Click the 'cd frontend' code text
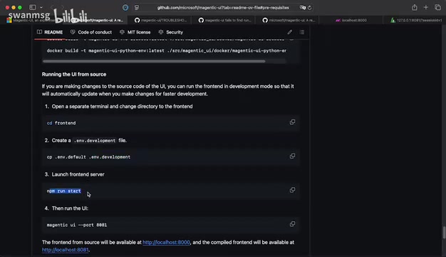This screenshot has height=257, width=446. tap(61, 123)
